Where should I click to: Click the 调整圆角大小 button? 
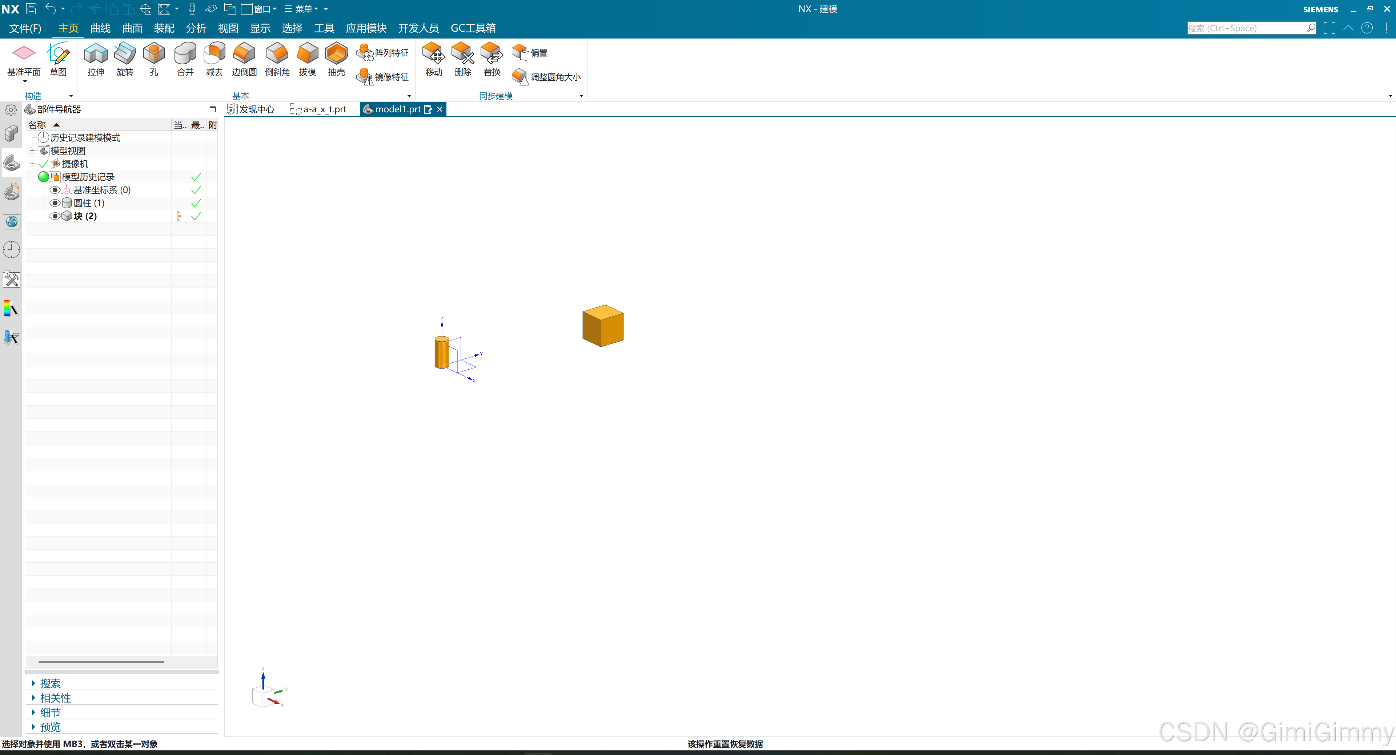(547, 77)
